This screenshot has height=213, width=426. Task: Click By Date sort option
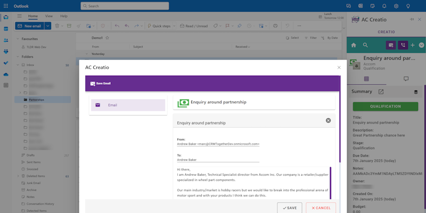point(329,38)
